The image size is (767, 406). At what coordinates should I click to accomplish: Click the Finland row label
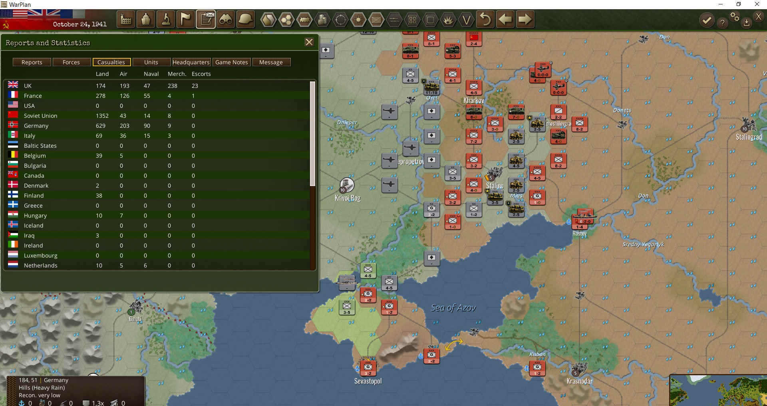click(34, 196)
